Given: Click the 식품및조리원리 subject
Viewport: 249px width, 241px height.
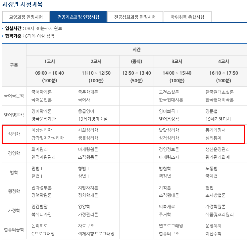Looking at the screenshot, I should [220, 215].
